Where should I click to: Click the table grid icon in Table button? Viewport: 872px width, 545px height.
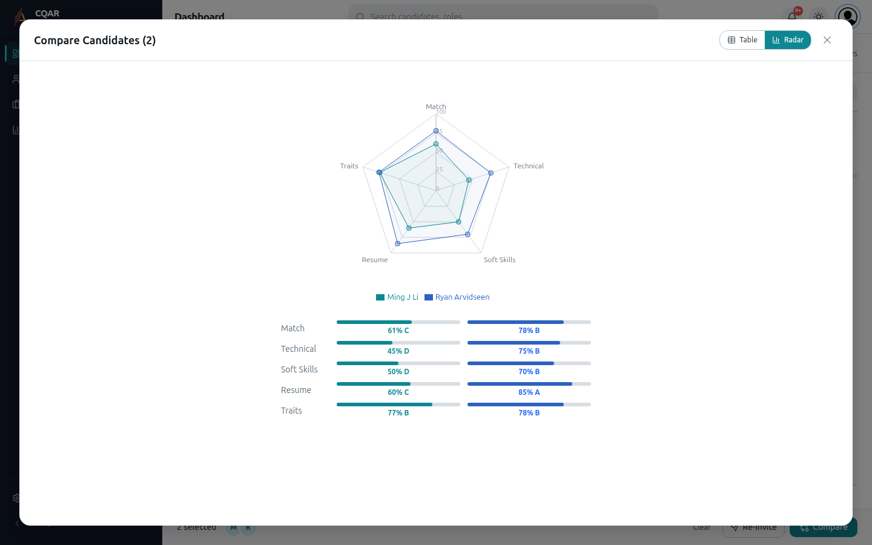coord(732,40)
